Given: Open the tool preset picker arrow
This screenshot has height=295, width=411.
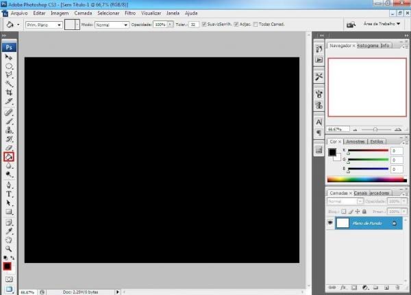Looking at the screenshot, I should [18, 25].
